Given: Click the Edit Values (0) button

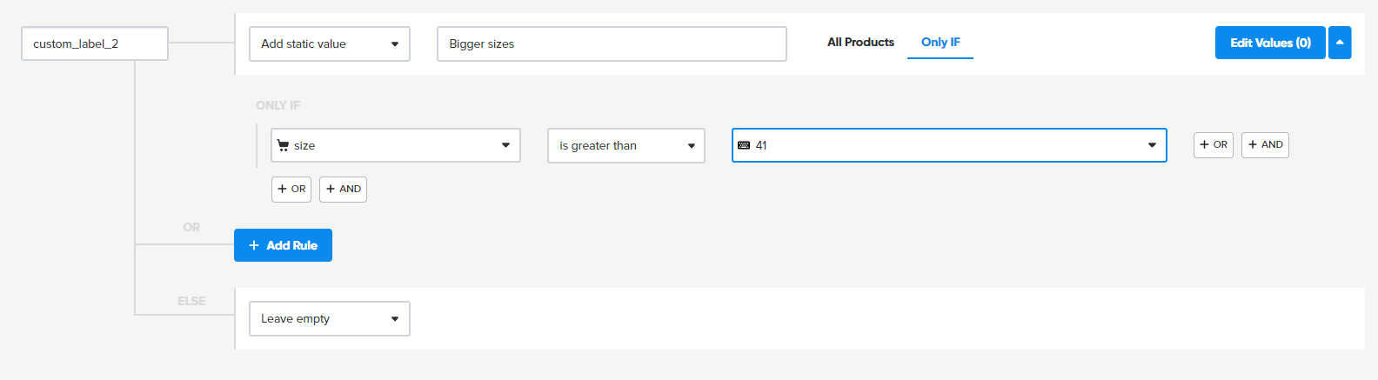Looking at the screenshot, I should pyautogui.click(x=1269, y=43).
